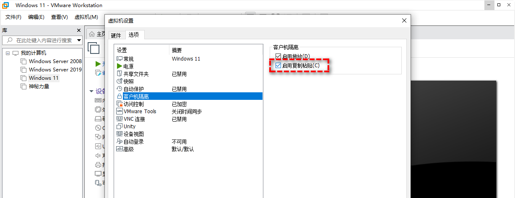Click the hard disk device icon in main window
The width and height of the screenshot is (515, 198).
99,119
